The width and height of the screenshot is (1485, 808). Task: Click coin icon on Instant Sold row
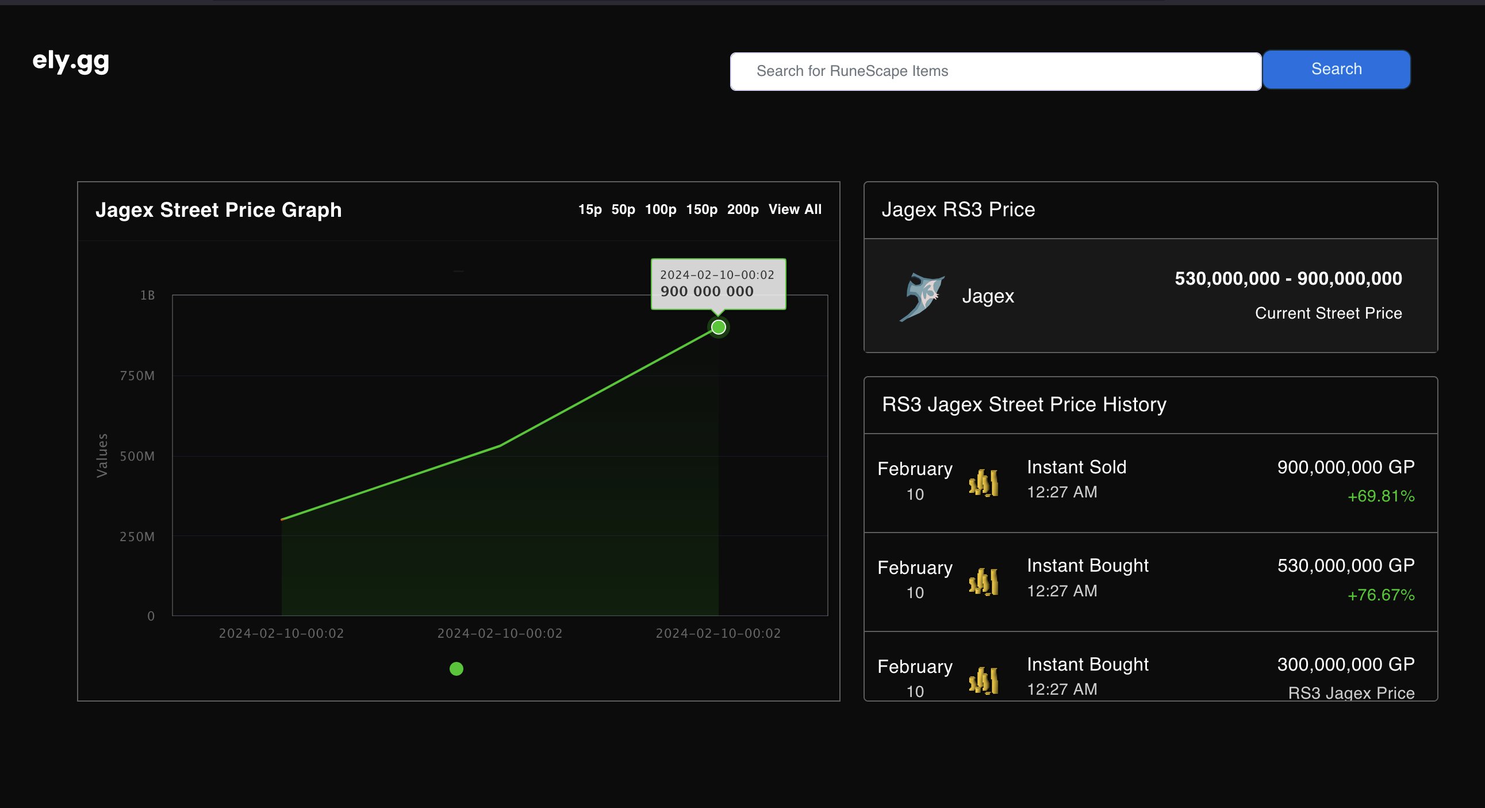[x=984, y=482]
